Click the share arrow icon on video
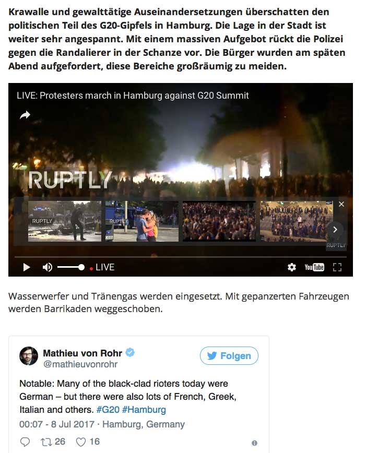The width and height of the screenshot is (366, 453). click(25, 115)
